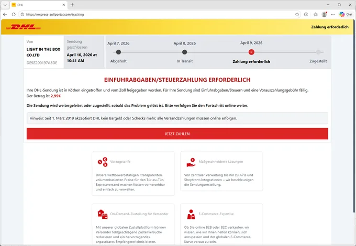
Task: Click tracking number DE9Z200197A5DE
Action: 42,63
